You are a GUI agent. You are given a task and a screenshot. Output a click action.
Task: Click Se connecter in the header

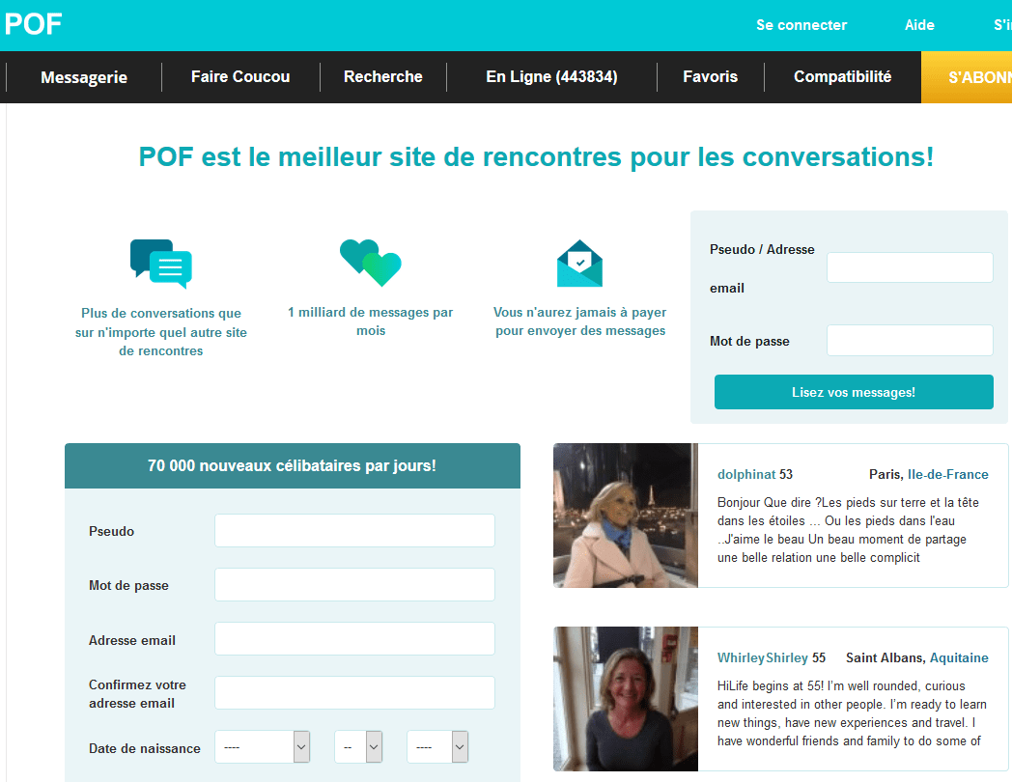click(x=801, y=25)
